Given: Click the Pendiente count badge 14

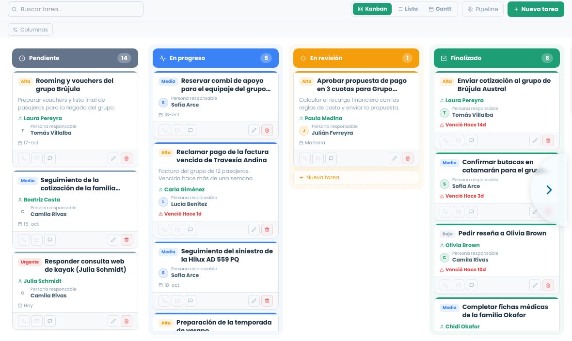Looking at the screenshot, I should click(x=124, y=58).
